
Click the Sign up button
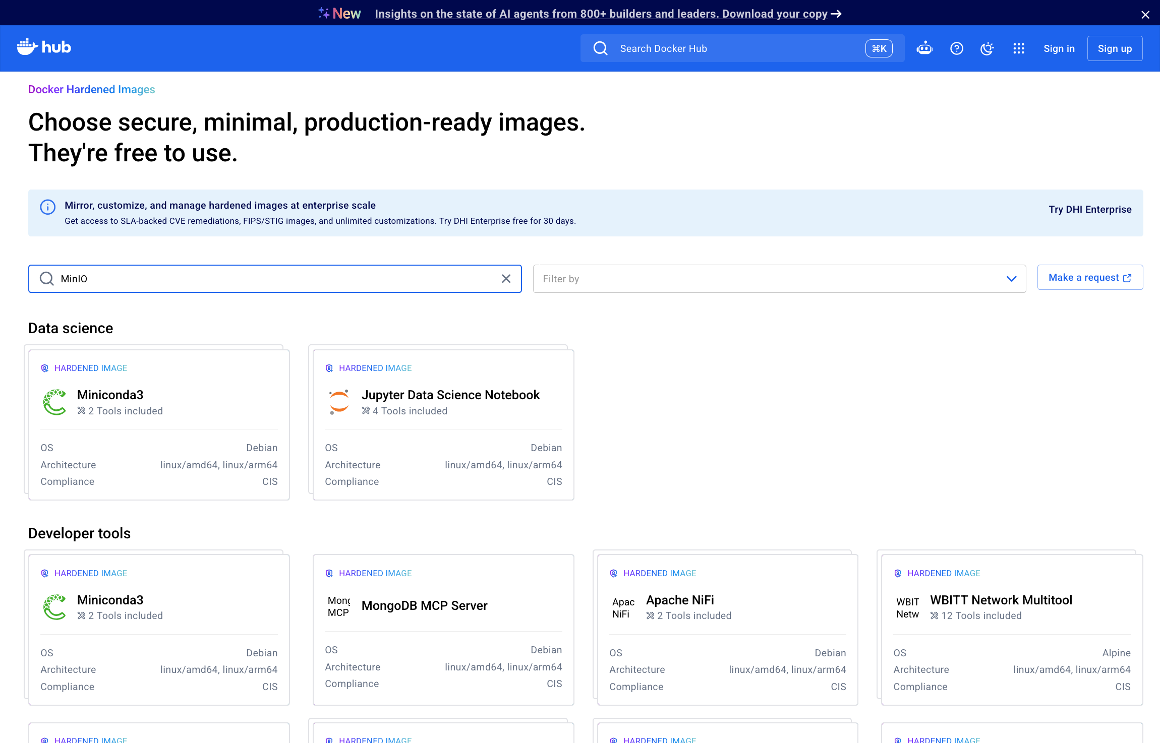(x=1115, y=48)
